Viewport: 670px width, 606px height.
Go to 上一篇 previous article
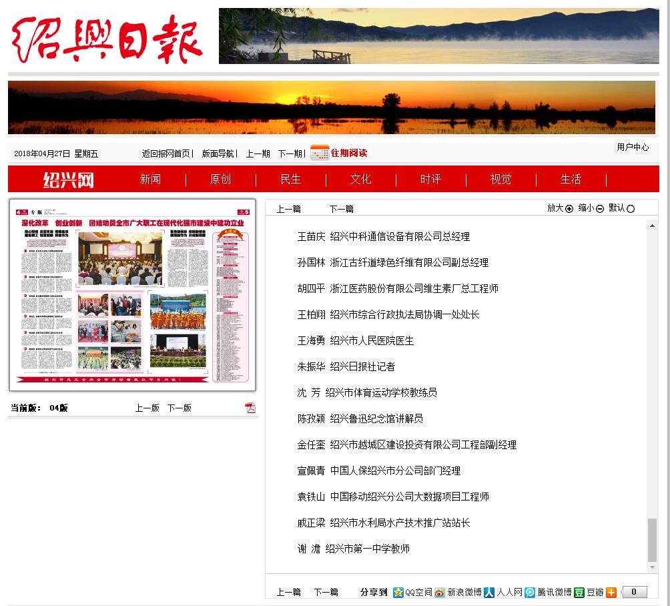[x=288, y=208]
